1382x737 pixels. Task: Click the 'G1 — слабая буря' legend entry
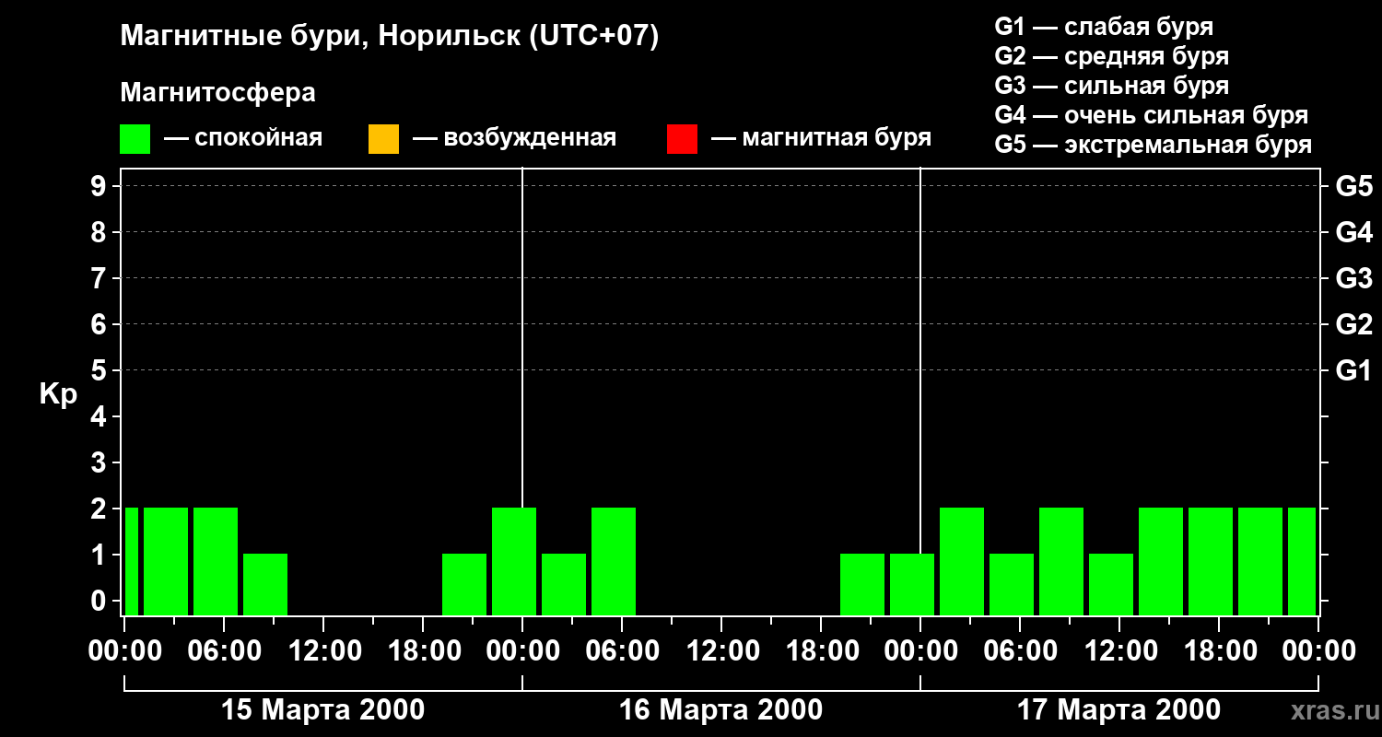click(1104, 27)
